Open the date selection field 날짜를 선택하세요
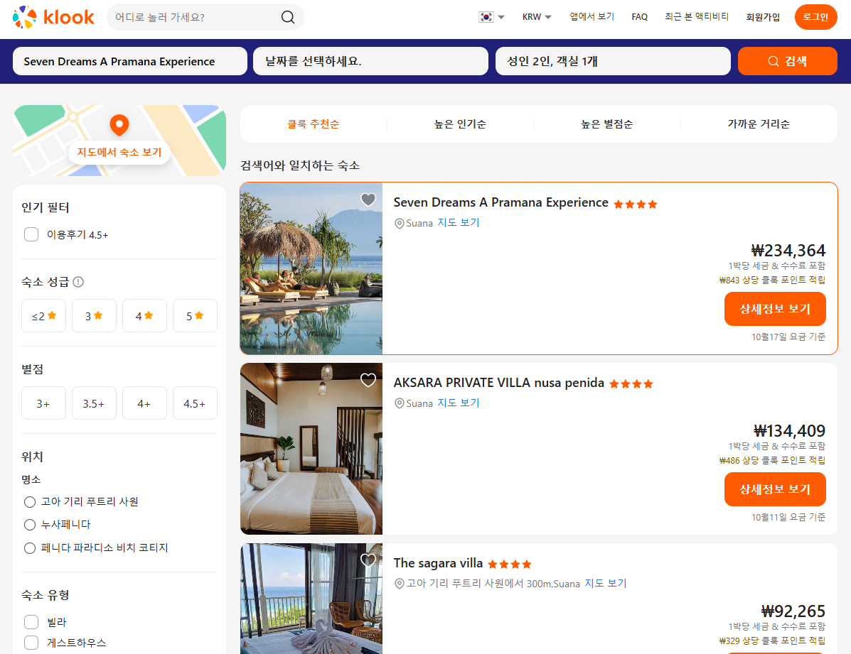Image resolution: width=851 pixels, height=654 pixels. pyautogui.click(x=370, y=61)
